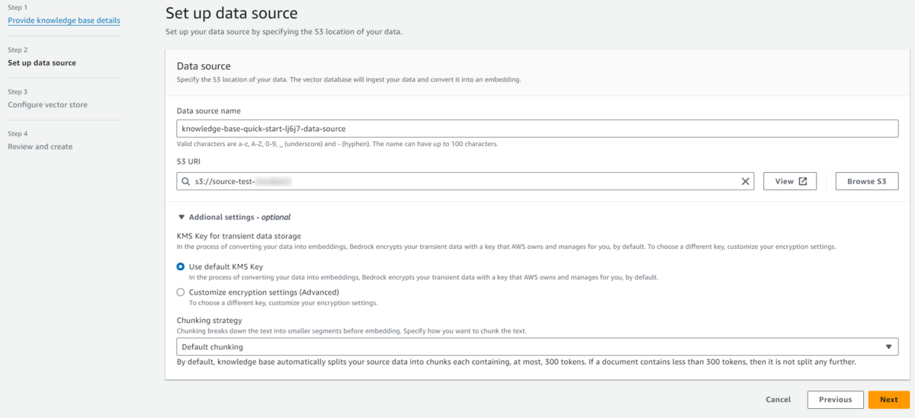This screenshot has width=915, height=418.
Task: Cancel the data source setup
Action: (x=778, y=400)
